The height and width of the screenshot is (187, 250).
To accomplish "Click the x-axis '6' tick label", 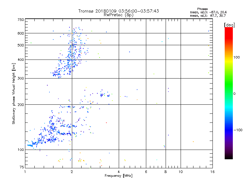I will click(x=146, y=172).
